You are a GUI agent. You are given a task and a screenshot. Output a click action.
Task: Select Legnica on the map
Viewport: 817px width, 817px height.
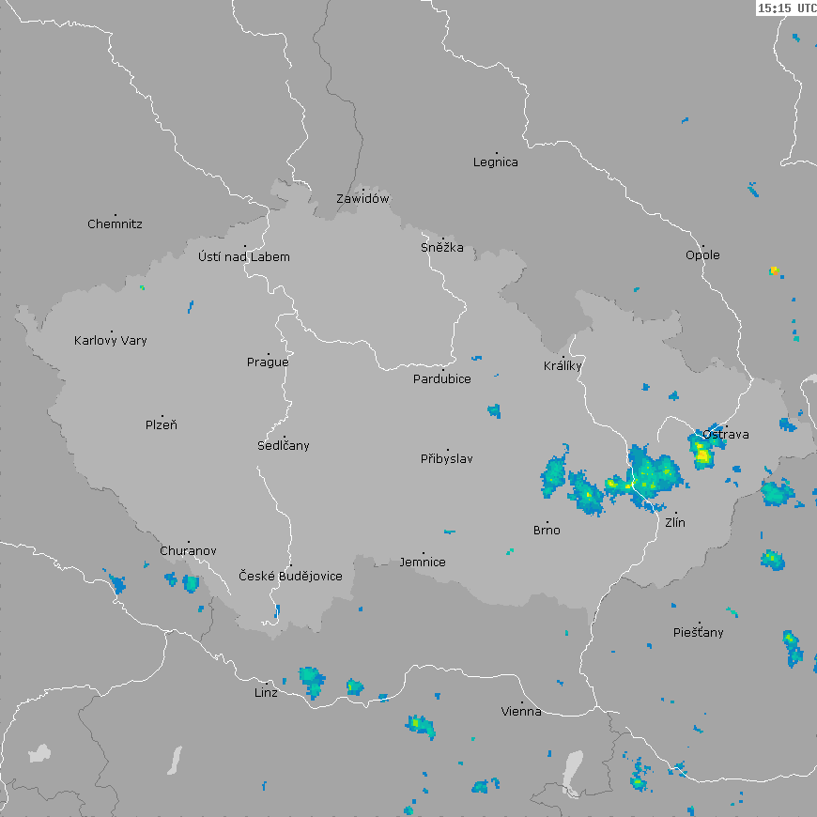[x=495, y=162]
